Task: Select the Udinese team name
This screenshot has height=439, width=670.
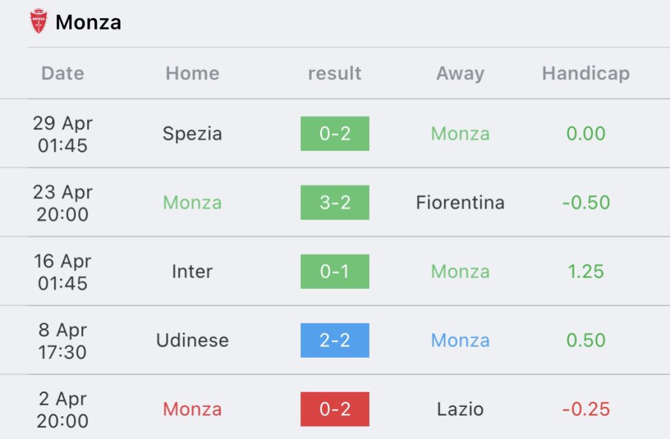Action: [x=192, y=340]
